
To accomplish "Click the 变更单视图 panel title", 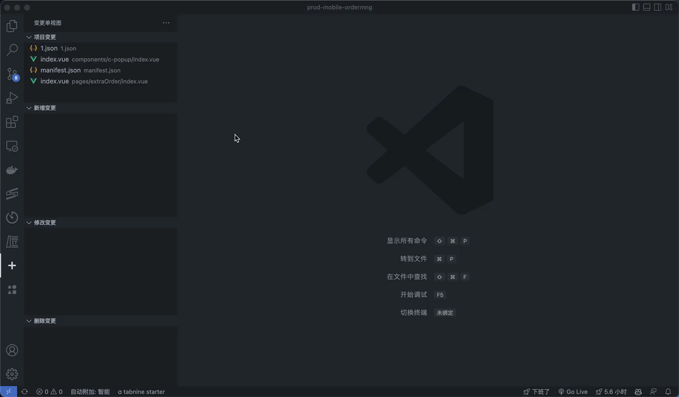I will coord(48,23).
